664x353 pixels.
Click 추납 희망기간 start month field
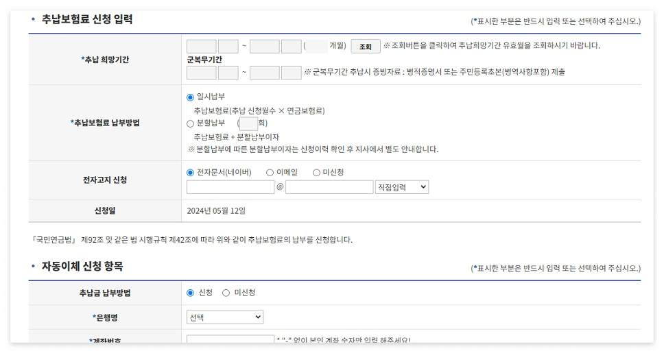tap(228, 46)
